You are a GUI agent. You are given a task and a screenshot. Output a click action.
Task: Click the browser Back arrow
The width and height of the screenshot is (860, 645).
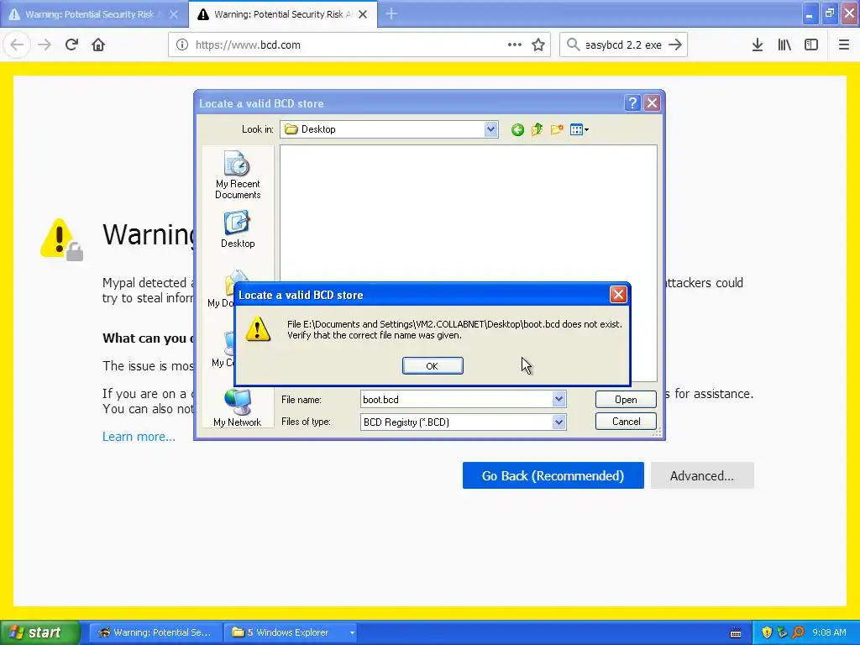click(x=17, y=45)
